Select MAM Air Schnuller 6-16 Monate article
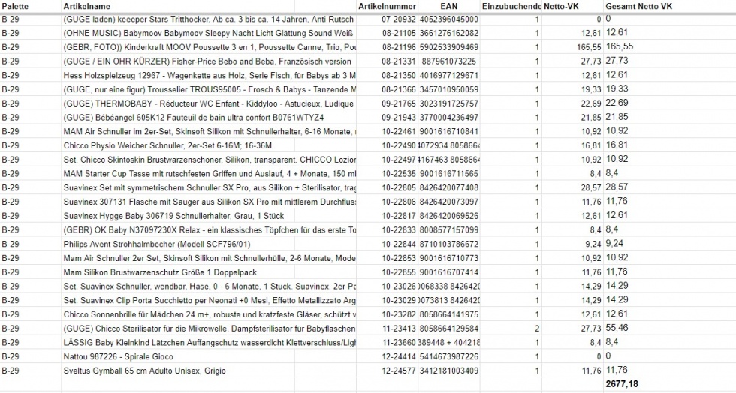Image resolution: width=736 pixels, height=393 pixels. [210, 132]
